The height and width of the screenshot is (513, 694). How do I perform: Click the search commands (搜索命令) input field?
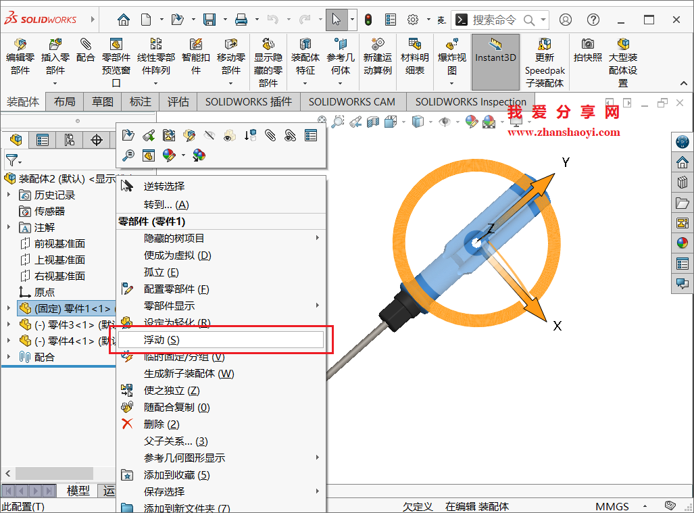[x=495, y=20]
